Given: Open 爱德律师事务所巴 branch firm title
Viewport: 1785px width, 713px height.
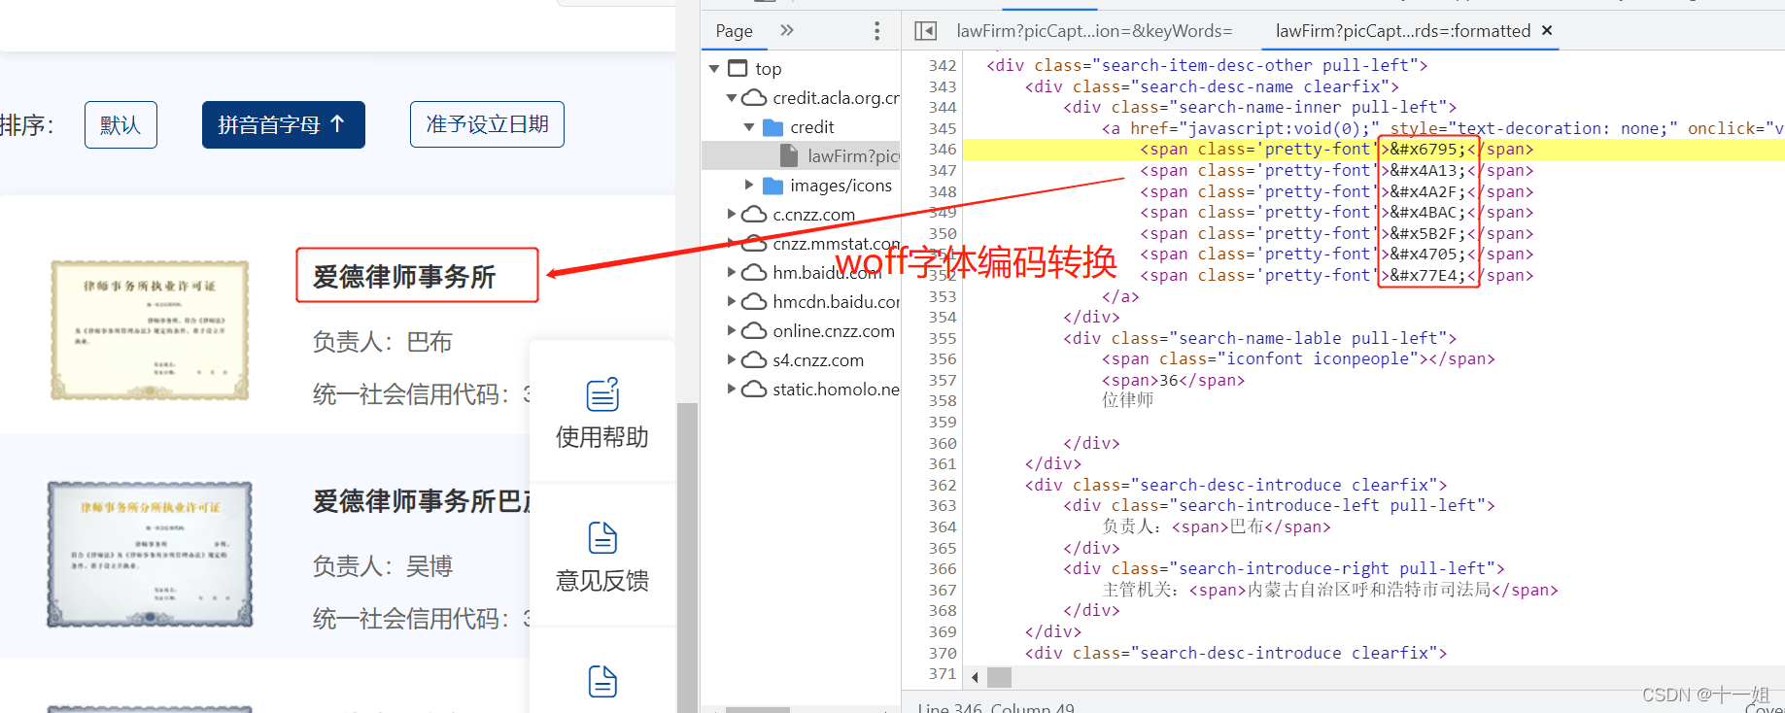Looking at the screenshot, I should 422,501.
